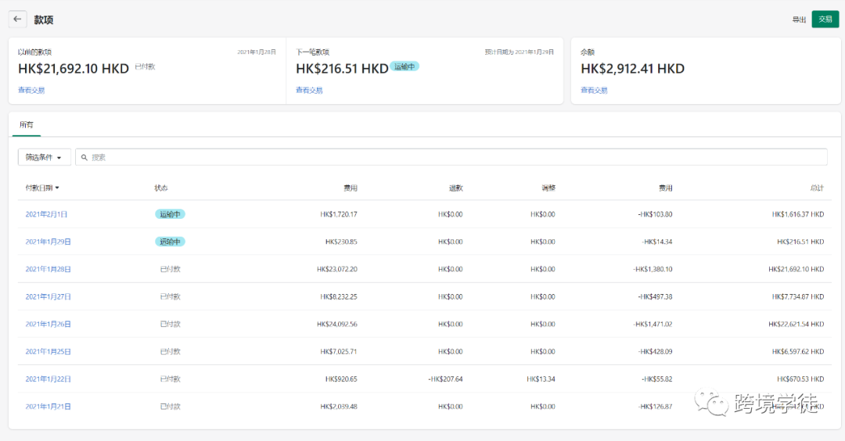Open payout dated 2021年1月28日

48,269
